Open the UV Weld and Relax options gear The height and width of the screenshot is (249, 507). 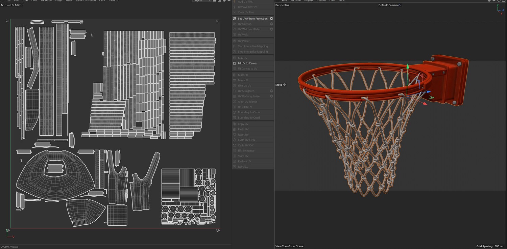coord(271,29)
